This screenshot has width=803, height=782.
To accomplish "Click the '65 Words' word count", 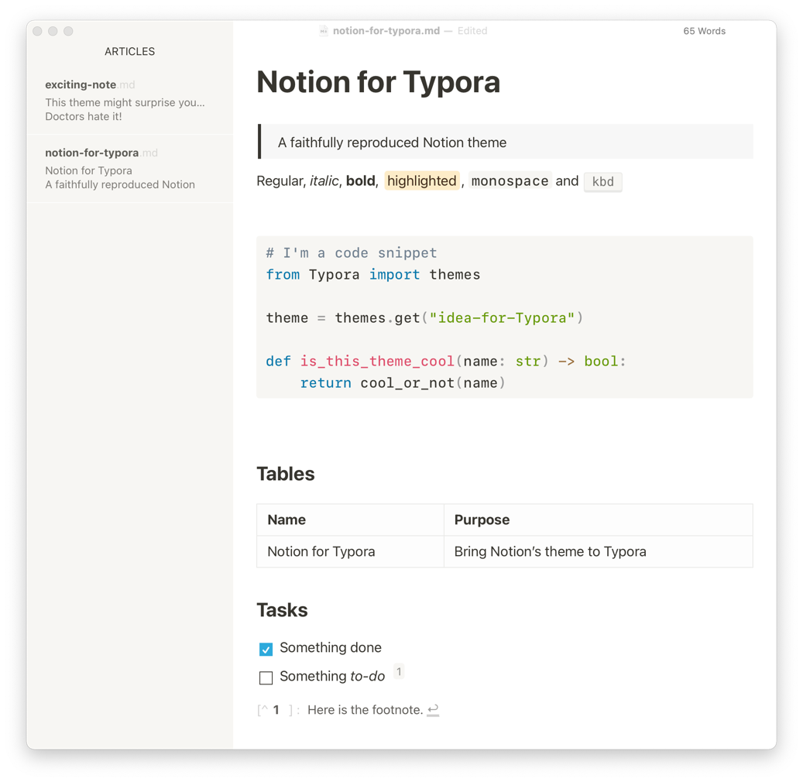I will (x=704, y=31).
